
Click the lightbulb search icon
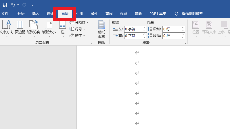coord(176,14)
